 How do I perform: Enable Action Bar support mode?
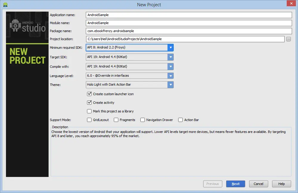tap(180, 120)
